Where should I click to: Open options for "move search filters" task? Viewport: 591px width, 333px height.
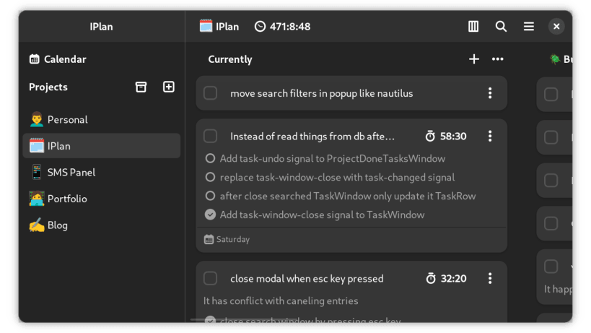click(x=490, y=93)
